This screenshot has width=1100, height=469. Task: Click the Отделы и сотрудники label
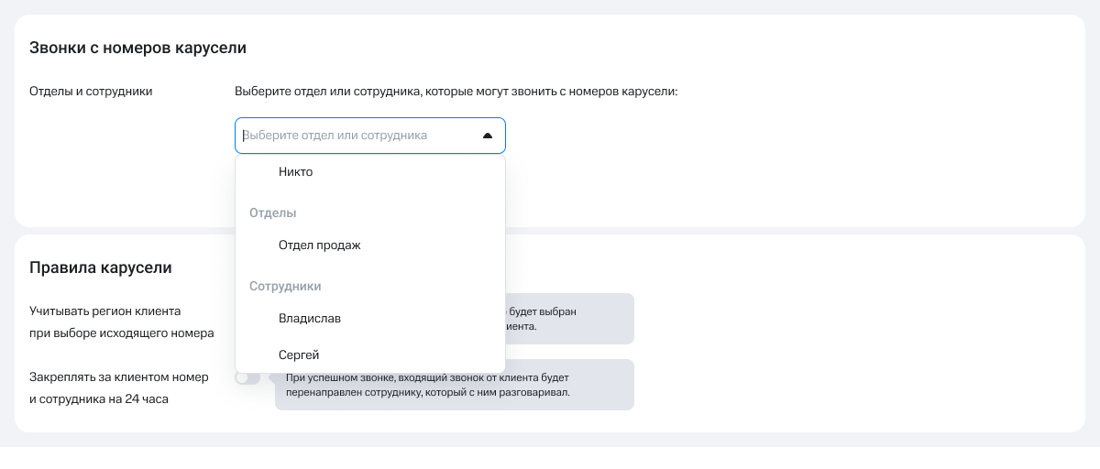coord(91,92)
